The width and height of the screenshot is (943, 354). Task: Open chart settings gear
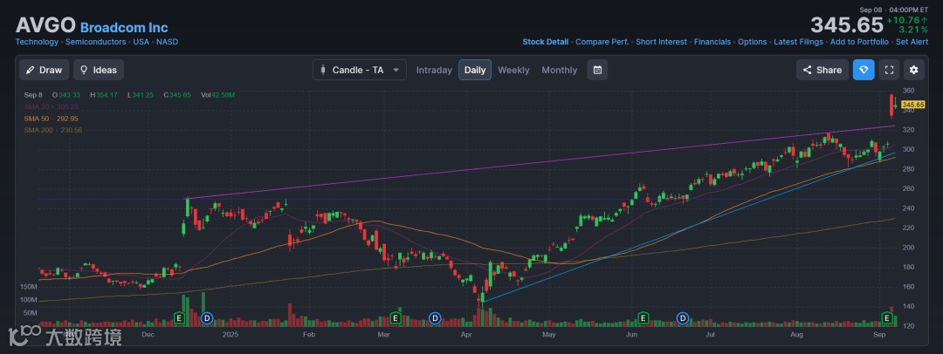(x=913, y=70)
